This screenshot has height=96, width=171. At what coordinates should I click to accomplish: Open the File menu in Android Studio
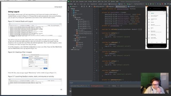point(71,2)
